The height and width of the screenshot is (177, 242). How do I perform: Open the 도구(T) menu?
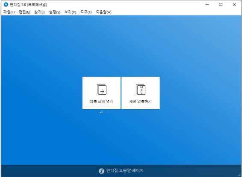pos(86,12)
